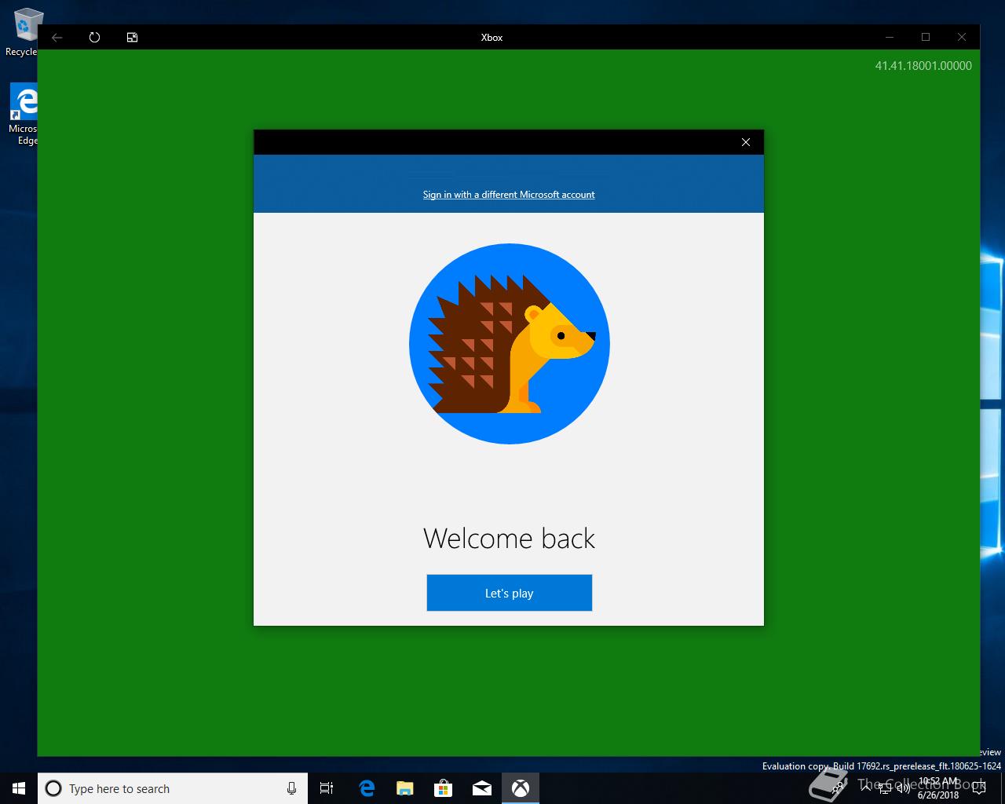Click the taskbar clock showing 6/26/2018

pos(938,788)
